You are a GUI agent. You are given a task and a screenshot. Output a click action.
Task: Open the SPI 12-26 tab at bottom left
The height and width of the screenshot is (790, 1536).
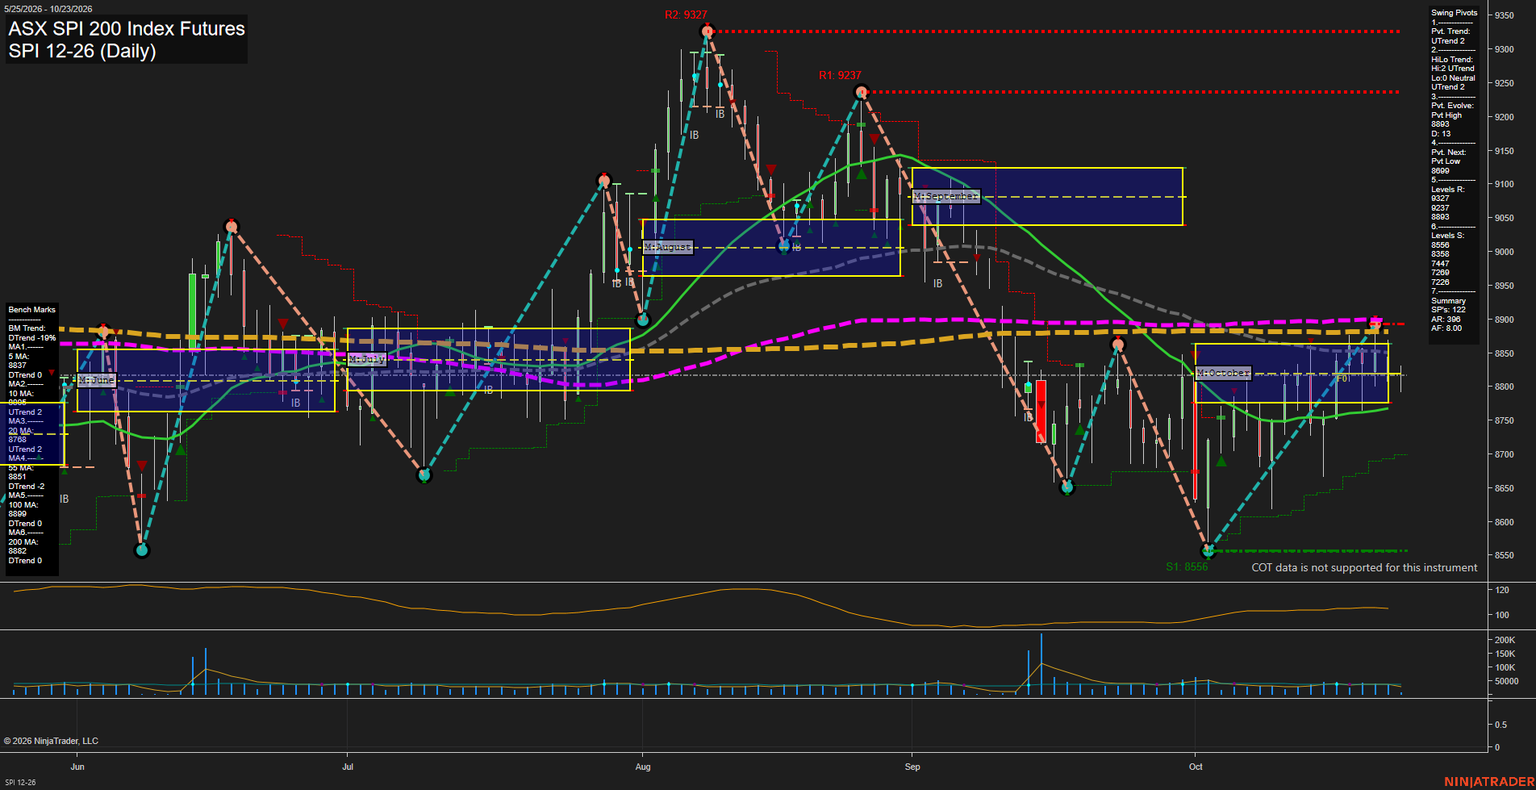pyautogui.click(x=20, y=782)
